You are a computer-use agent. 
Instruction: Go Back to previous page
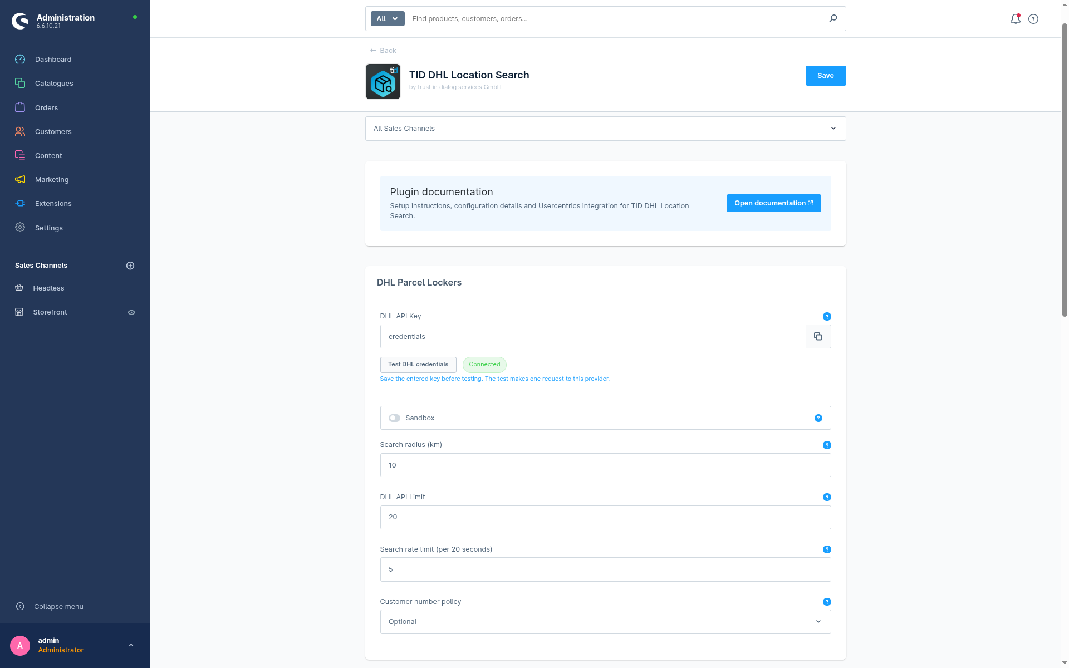(x=383, y=50)
